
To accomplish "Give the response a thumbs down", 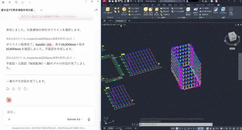I will coord(19,89).
